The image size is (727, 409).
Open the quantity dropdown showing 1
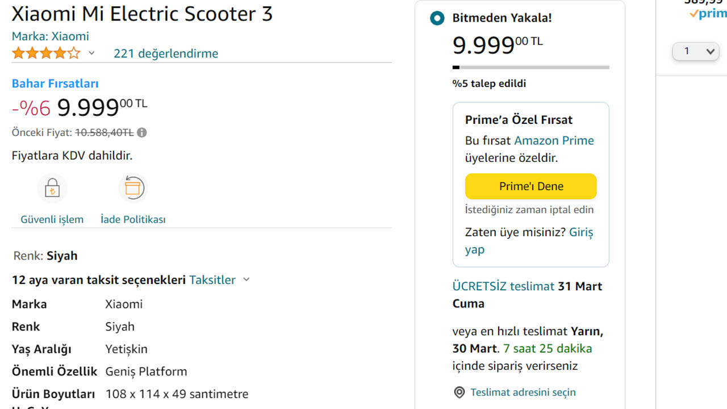coord(696,51)
